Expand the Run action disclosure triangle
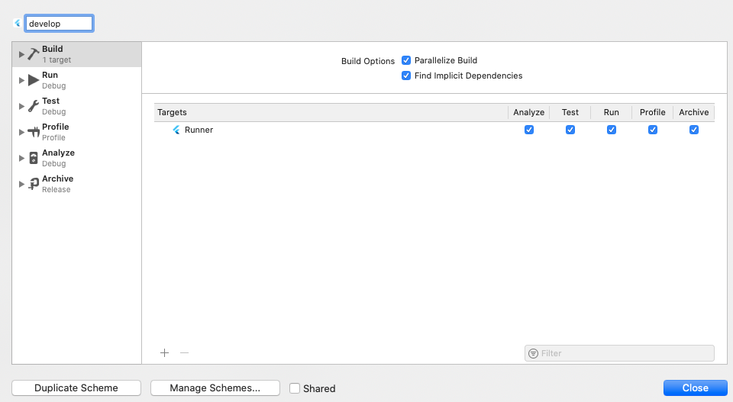Viewport: 733px width, 402px height. (21, 80)
